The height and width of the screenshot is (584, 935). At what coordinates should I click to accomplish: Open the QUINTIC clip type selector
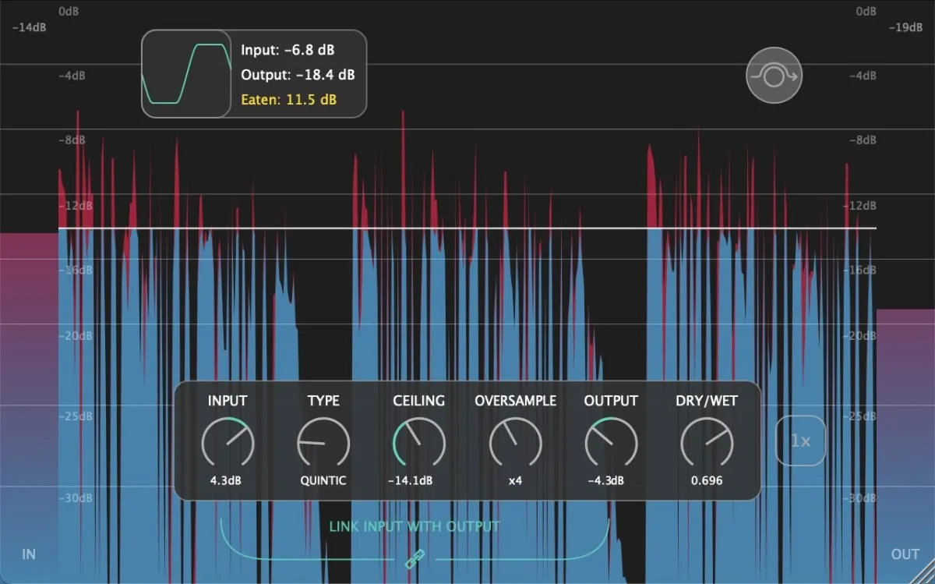(x=323, y=481)
